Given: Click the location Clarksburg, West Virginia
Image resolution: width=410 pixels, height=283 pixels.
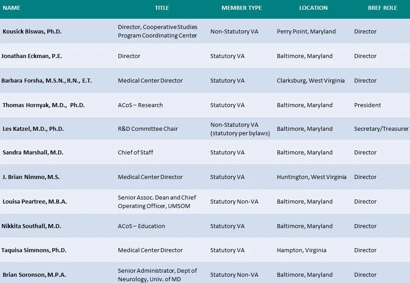Looking at the screenshot, I should click(311, 80).
